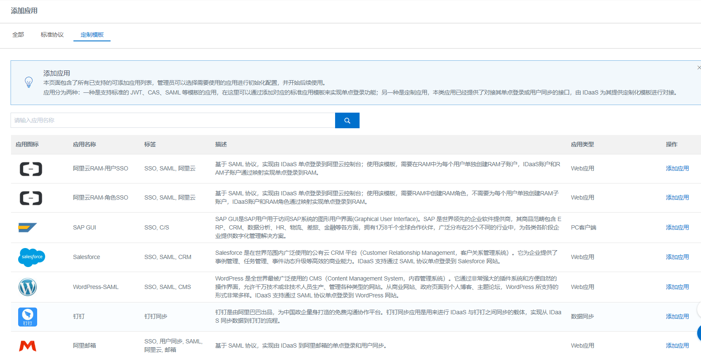The image size is (701, 359).
Task: Select the Salesforce name cell
Action: coord(87,257)
